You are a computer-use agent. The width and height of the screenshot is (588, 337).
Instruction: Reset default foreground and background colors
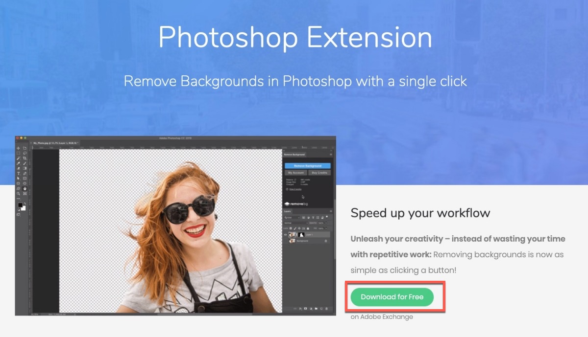click(19, 210)
